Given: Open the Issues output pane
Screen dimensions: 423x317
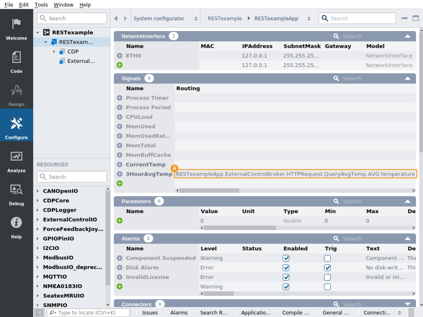Looking at the screenshot, I should point(150,312).
